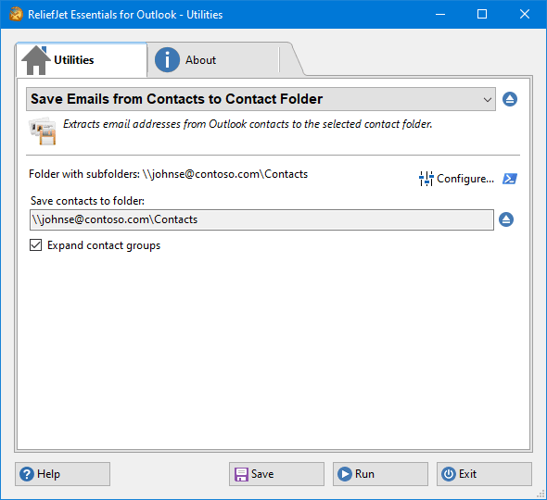The height and width of the screenshot is (500, 547).
Task: Click the house icon on Utilities tab
Action: coord(36,60)
